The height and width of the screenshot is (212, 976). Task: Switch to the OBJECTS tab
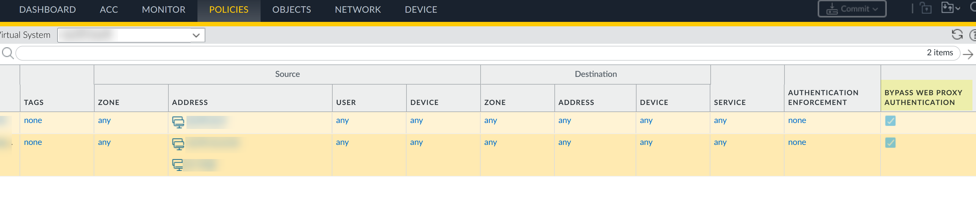click(x=291, y=10)
